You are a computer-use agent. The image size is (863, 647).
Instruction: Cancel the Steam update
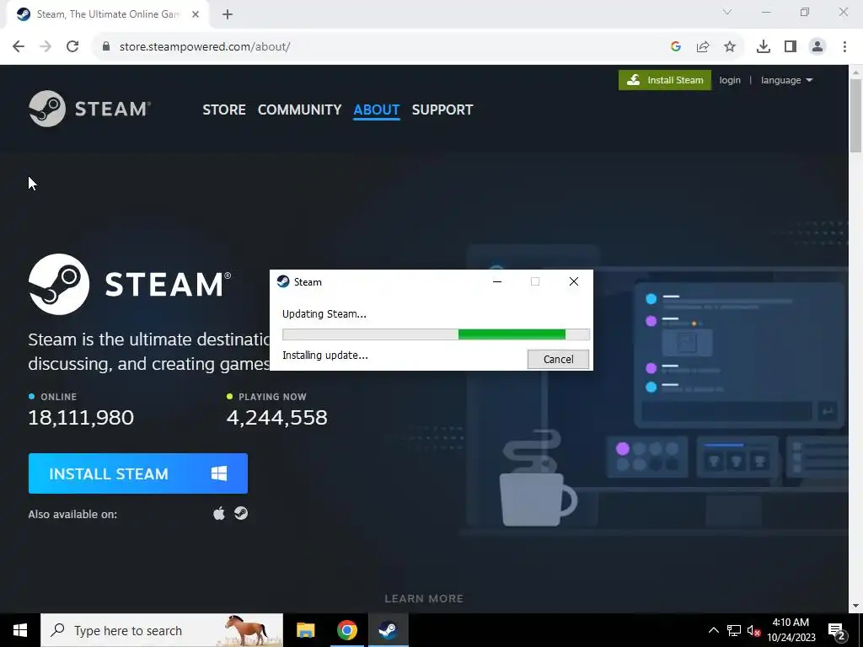click(558, 359)
